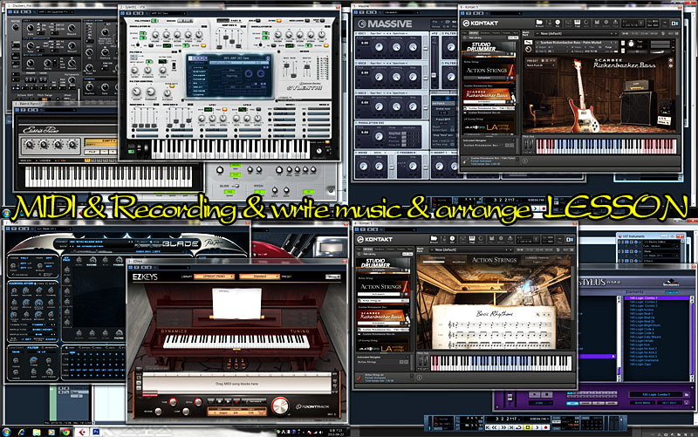Image resolution: width=698 pixels, height=437 pixels.
Task: Click the level fader in Stylus RMX footer
Action: [x=510, y=398]
